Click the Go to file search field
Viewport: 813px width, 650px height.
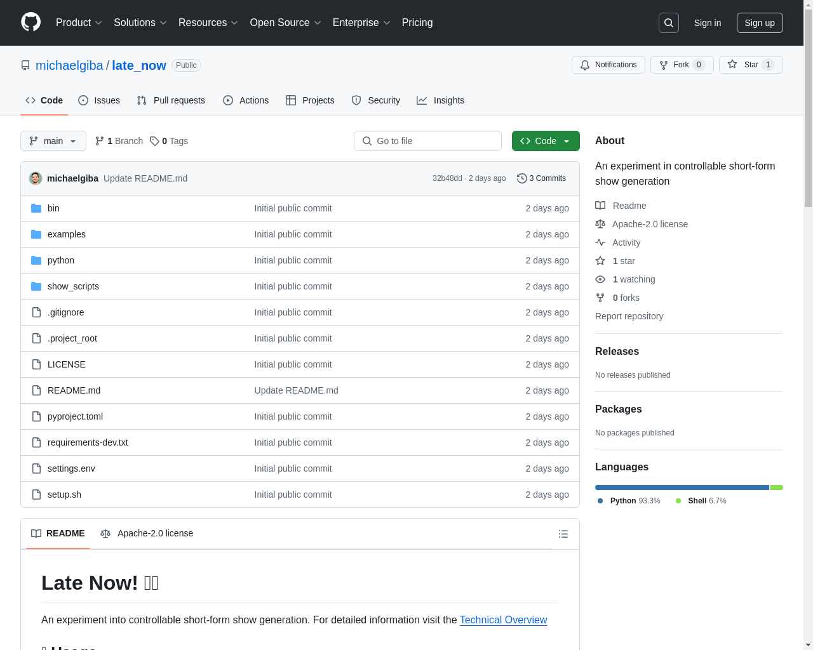coord(427,141)
